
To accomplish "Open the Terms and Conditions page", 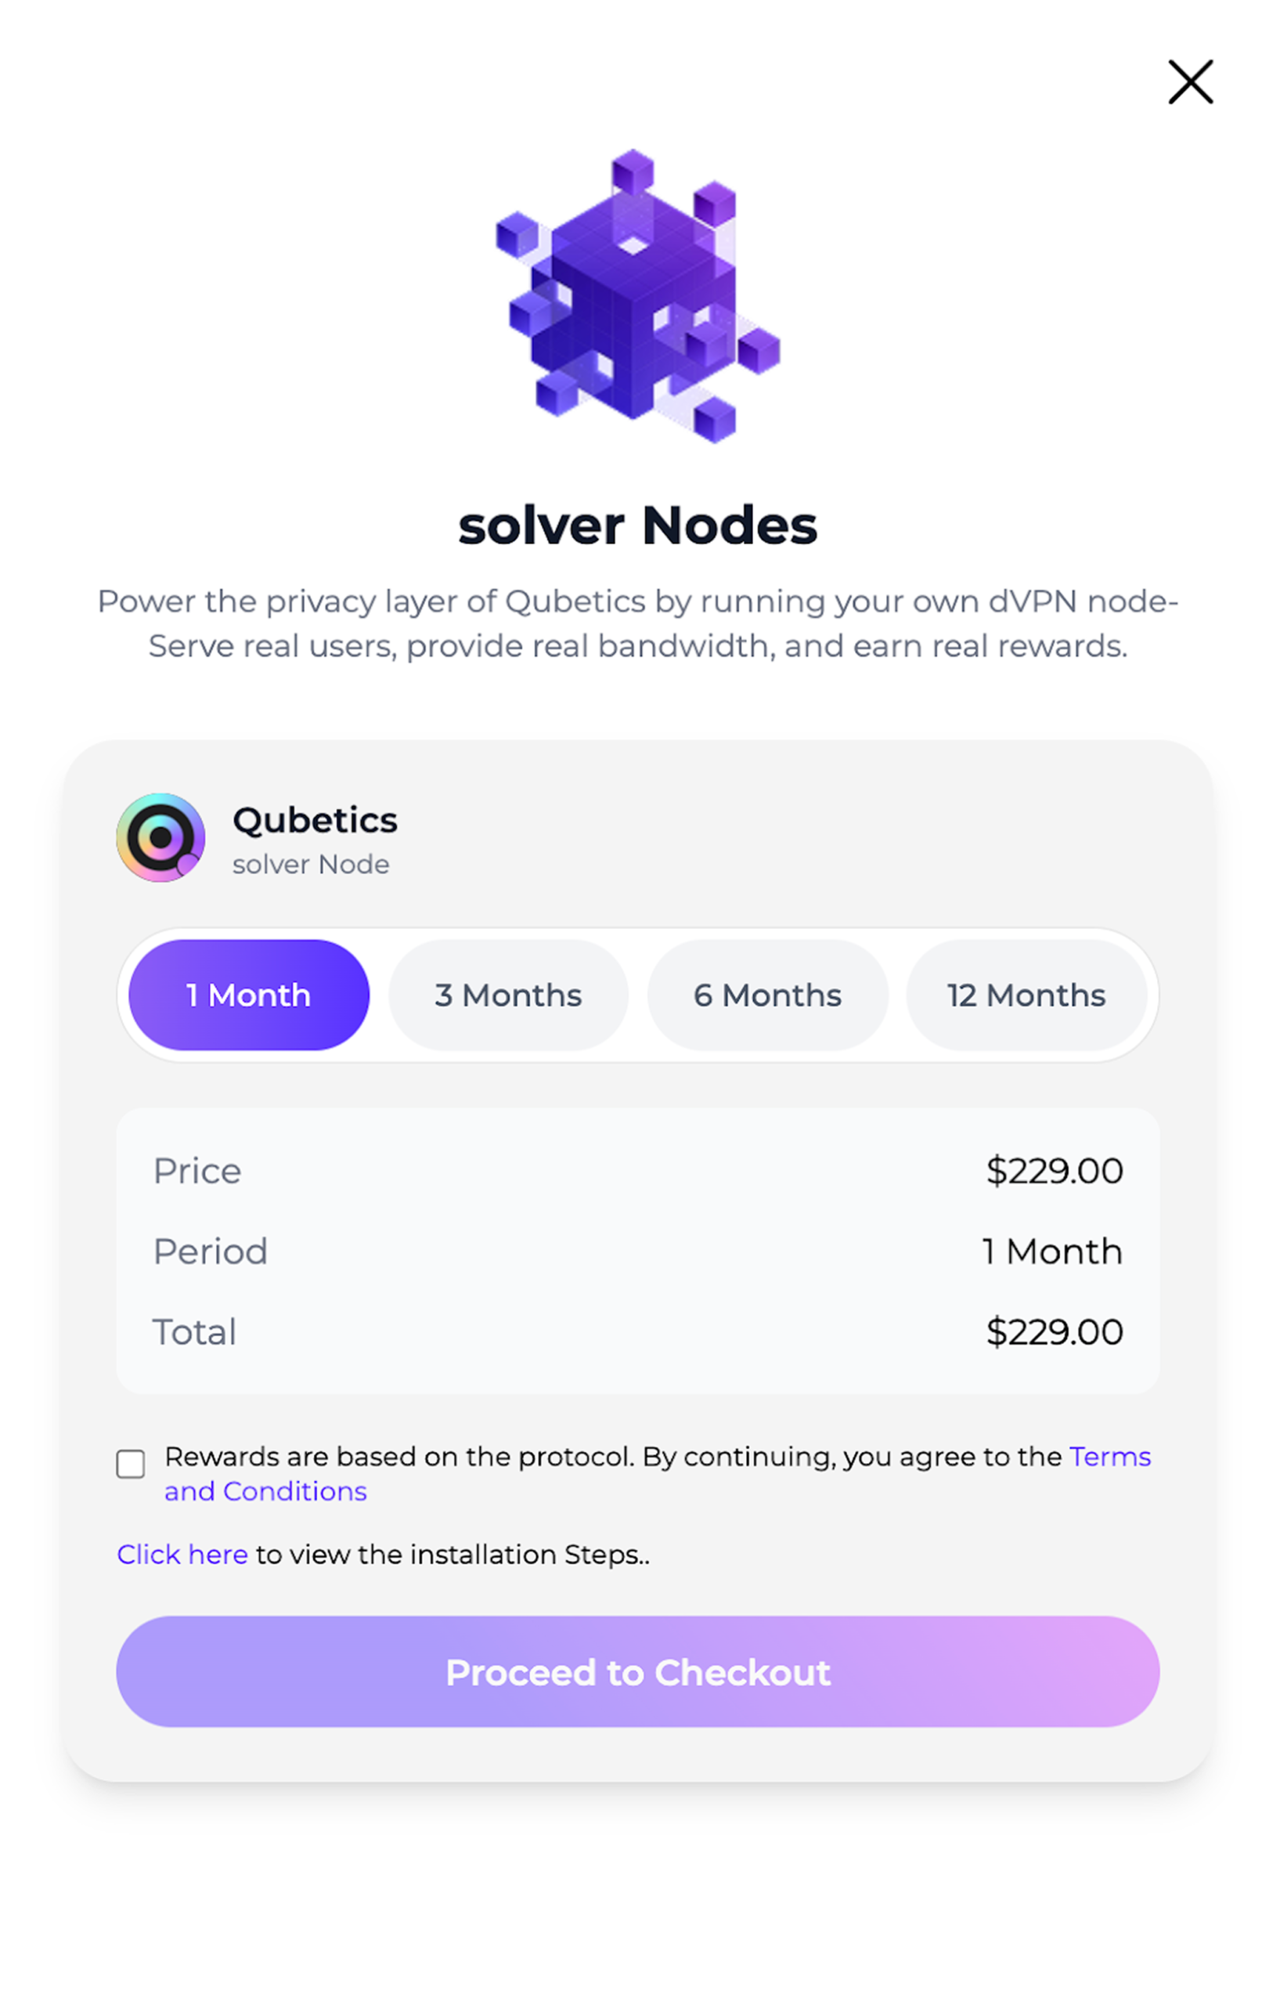I will [x=1110, y=1456].
